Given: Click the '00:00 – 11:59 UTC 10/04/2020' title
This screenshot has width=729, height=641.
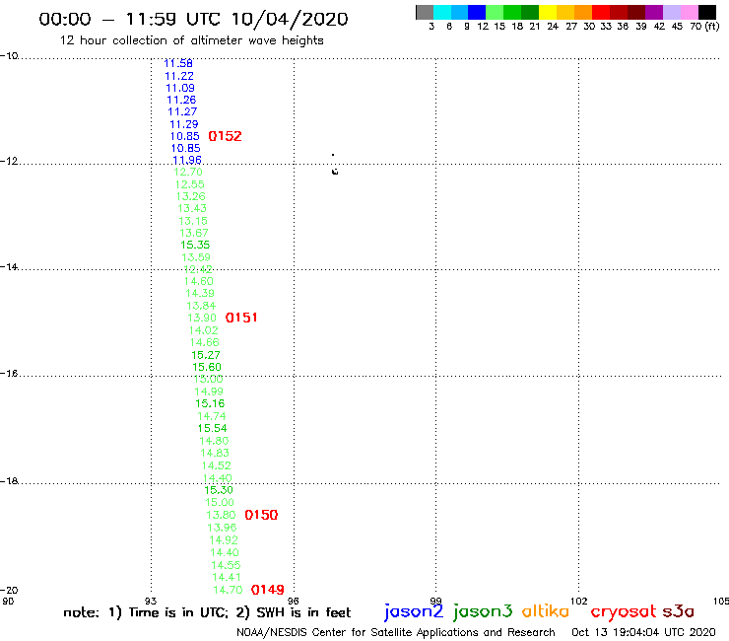Looking at the screenshot, I should click(x=193, y=19).
